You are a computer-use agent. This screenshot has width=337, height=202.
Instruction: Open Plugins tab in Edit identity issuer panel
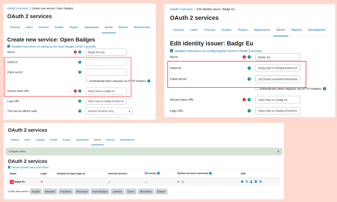tap(243, 30)
